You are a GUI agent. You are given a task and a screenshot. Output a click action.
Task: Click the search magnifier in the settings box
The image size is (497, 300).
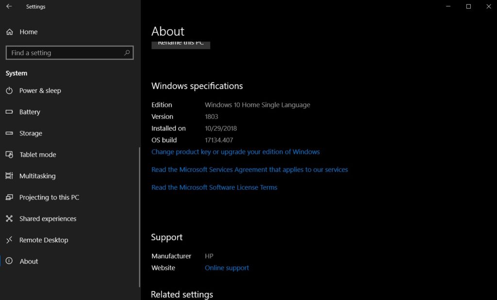pos(127,52)
